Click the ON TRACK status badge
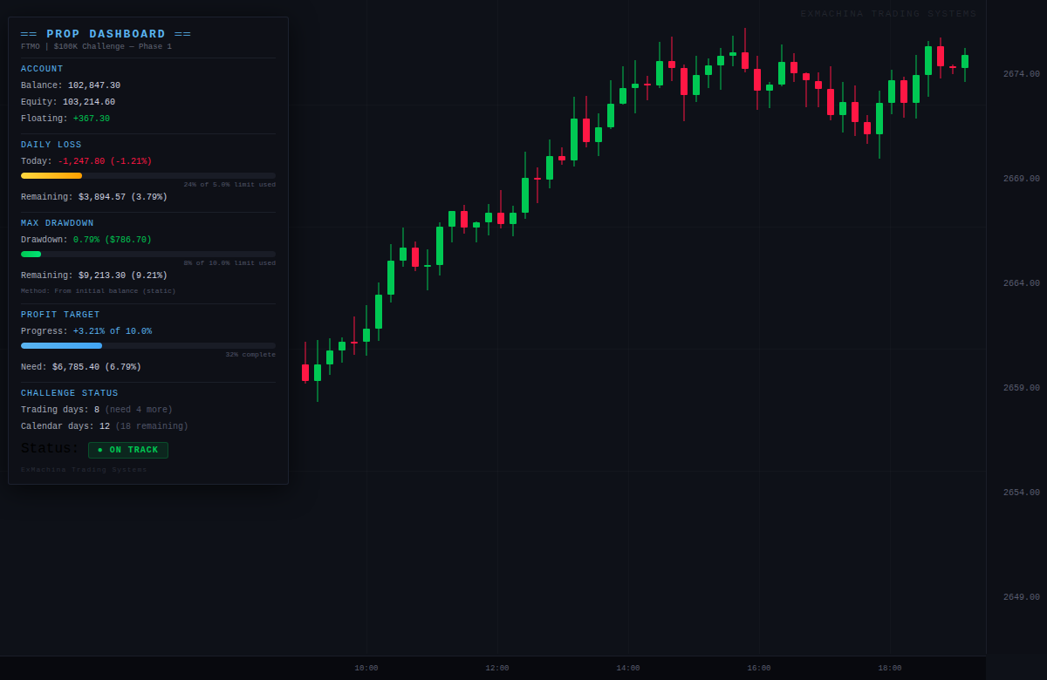Image resolution: width=1047 pixels, height=680 pixels. [x=127, y=450]
